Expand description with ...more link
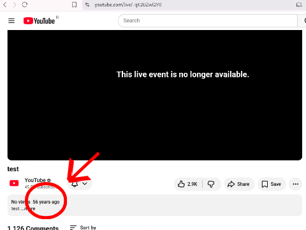The image size is (306, 230). pyautogui.click(x=28, y=208)
